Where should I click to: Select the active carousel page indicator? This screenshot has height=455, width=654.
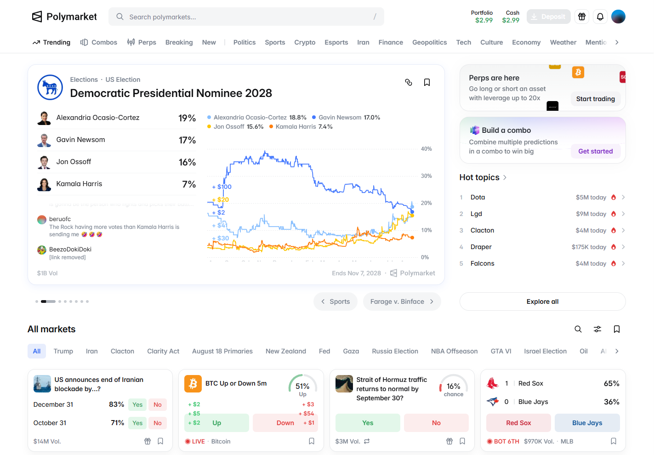tap(48, 301)
